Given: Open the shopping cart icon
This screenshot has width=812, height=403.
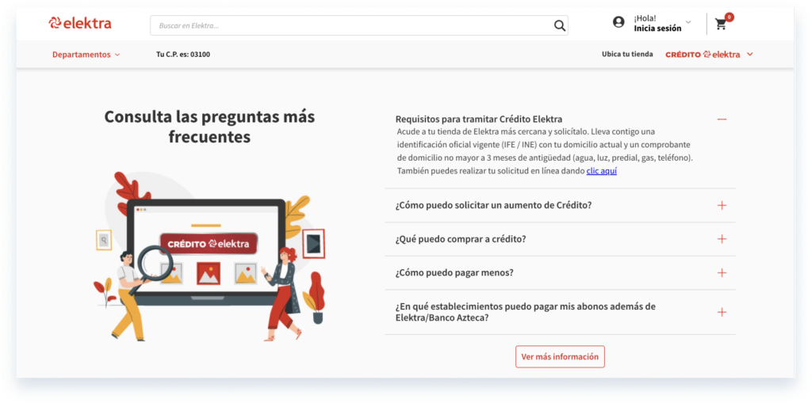Looking at the screenshot, I should click(720, 25).
